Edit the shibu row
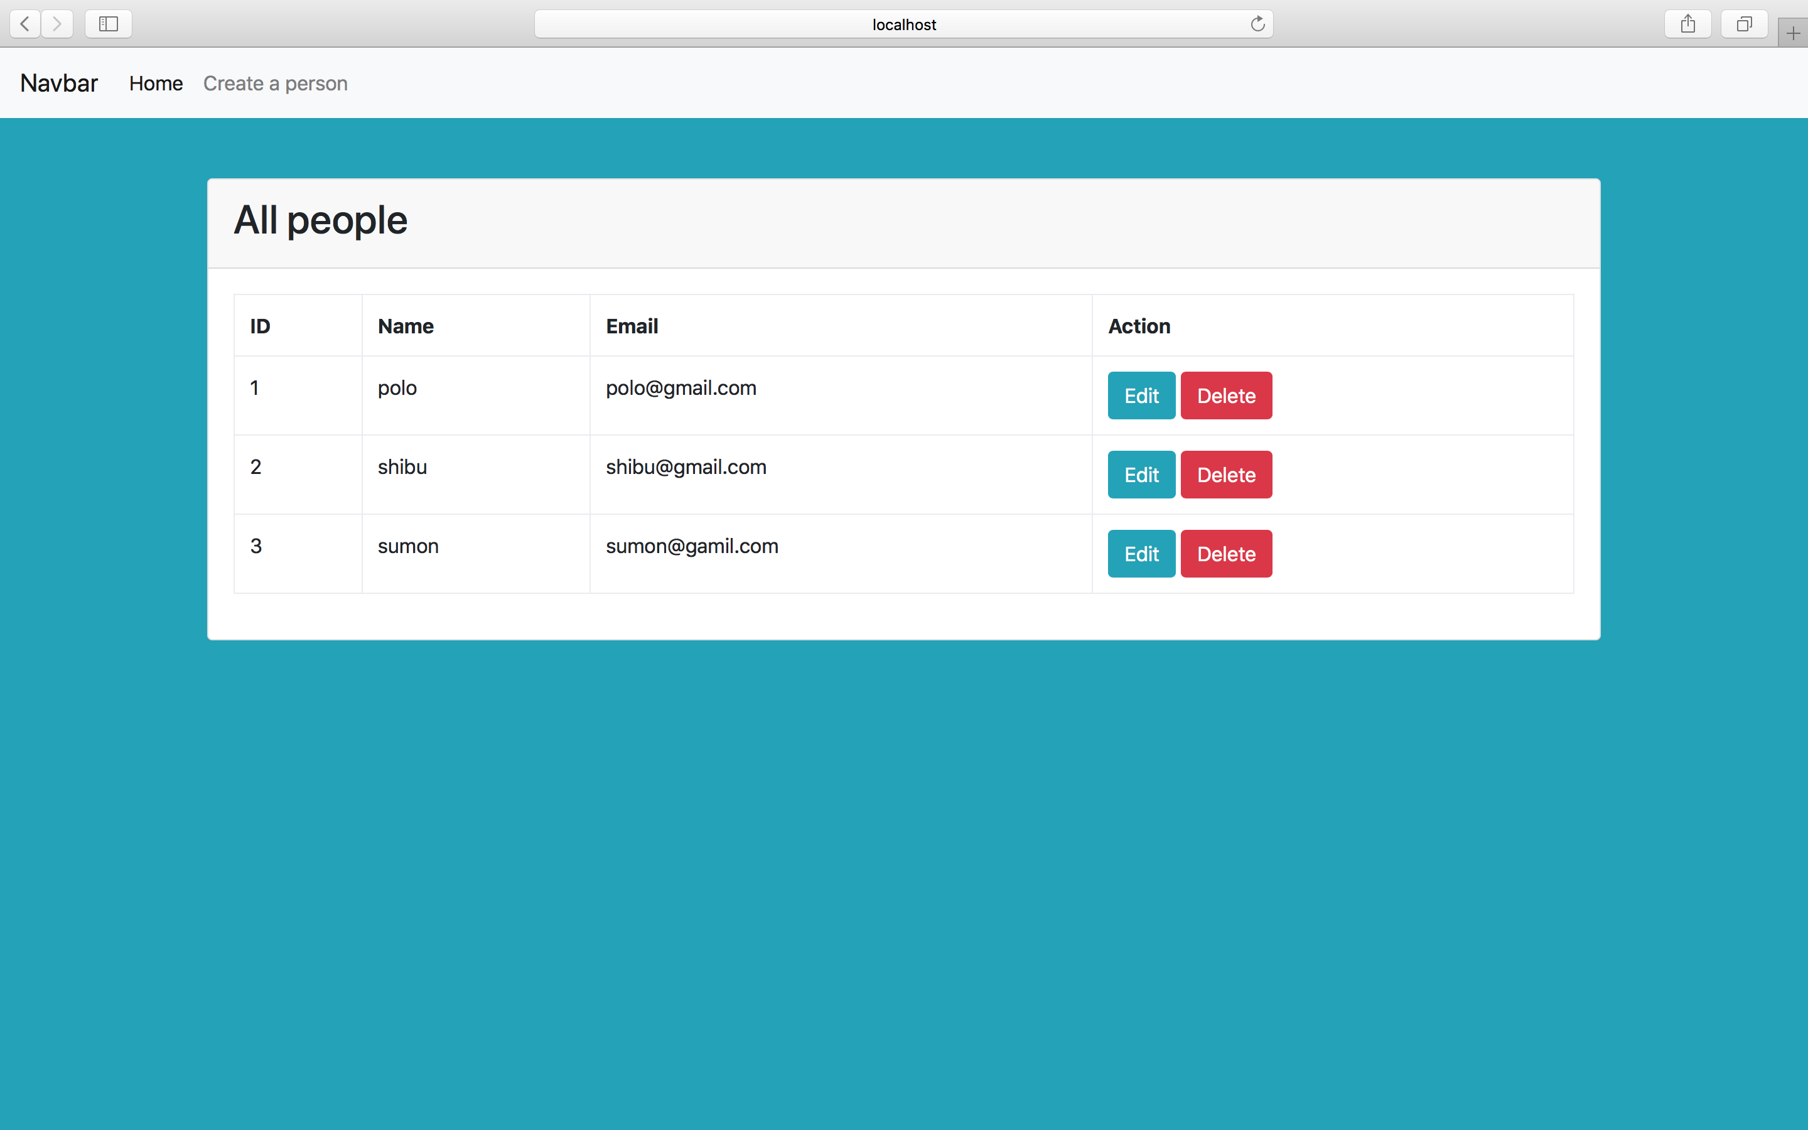 [1141, 475]
